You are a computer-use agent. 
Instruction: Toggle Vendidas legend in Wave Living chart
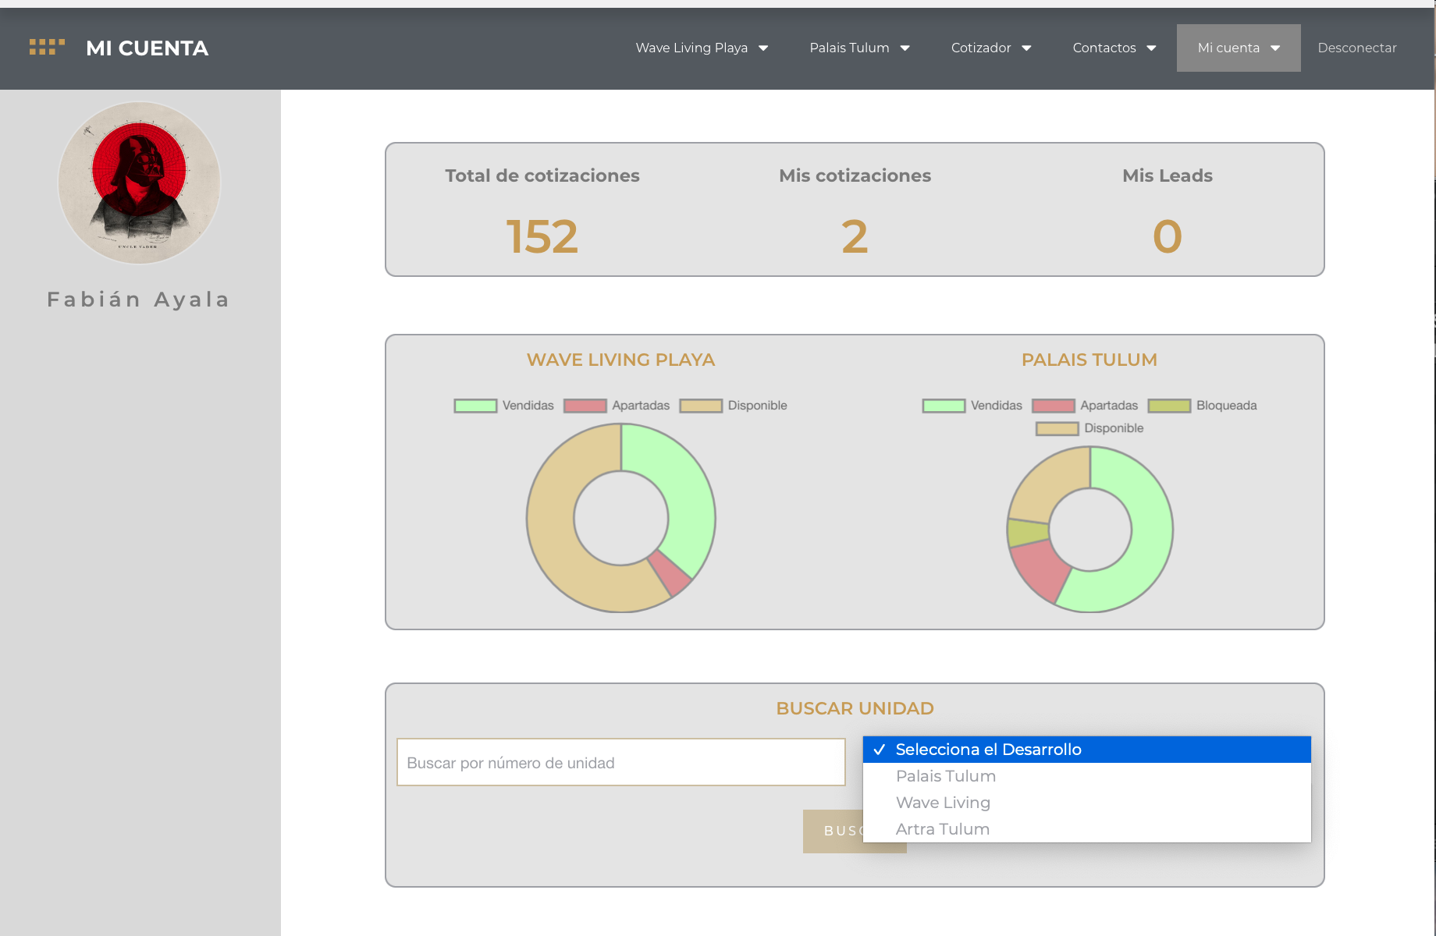click(503, 406)
